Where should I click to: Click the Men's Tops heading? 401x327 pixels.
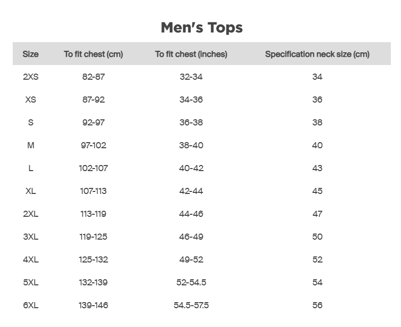point(202,27)
